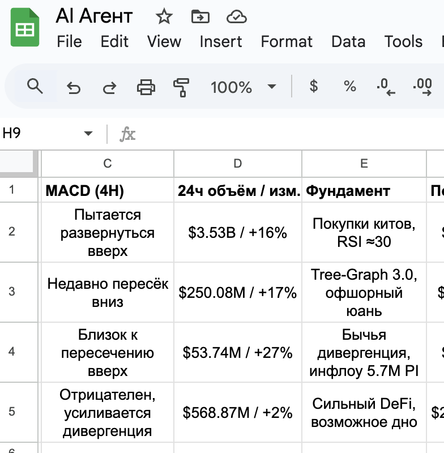The width and height of the screenshot is (444, 453).
Task: Select row 3 header
Action: point(19,292)
